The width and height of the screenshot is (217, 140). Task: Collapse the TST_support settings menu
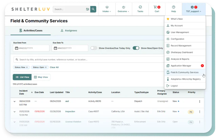[x=194, y=9]
